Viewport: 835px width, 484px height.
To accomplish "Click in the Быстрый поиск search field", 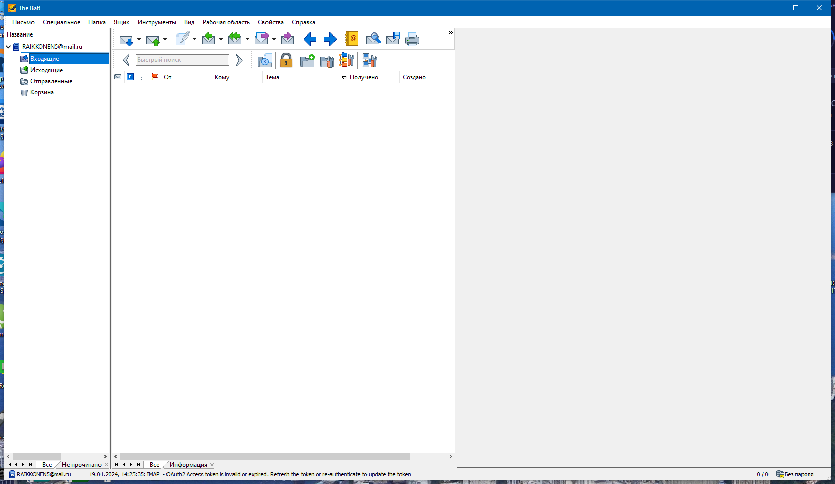I will tap(182, 60).
